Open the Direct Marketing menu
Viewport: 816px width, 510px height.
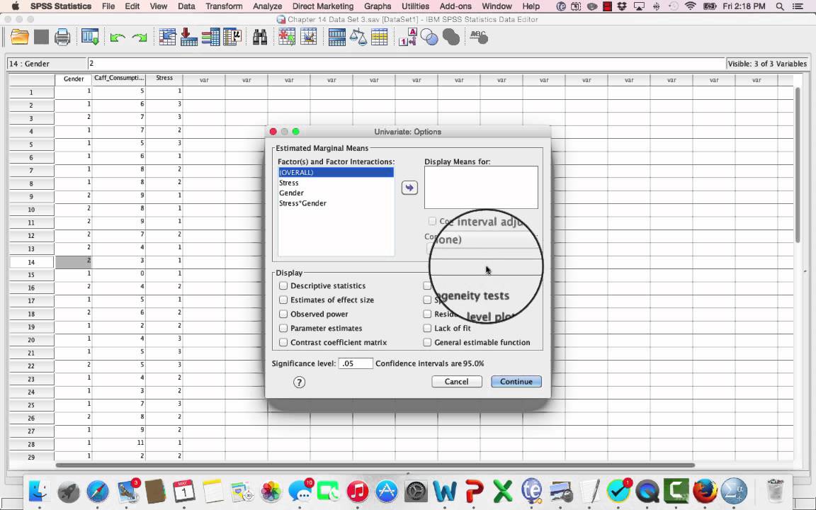point(323,6)
